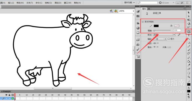Open the Transform panel icon

[x=138, y=33]
